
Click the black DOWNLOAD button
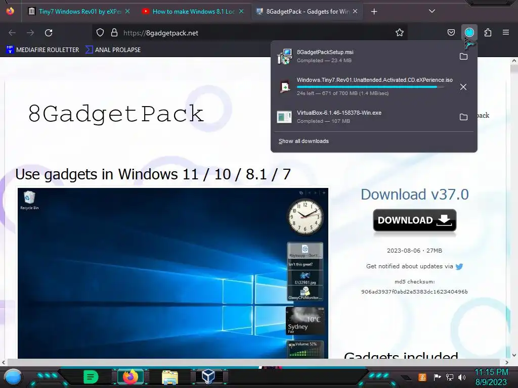(415, 220)
